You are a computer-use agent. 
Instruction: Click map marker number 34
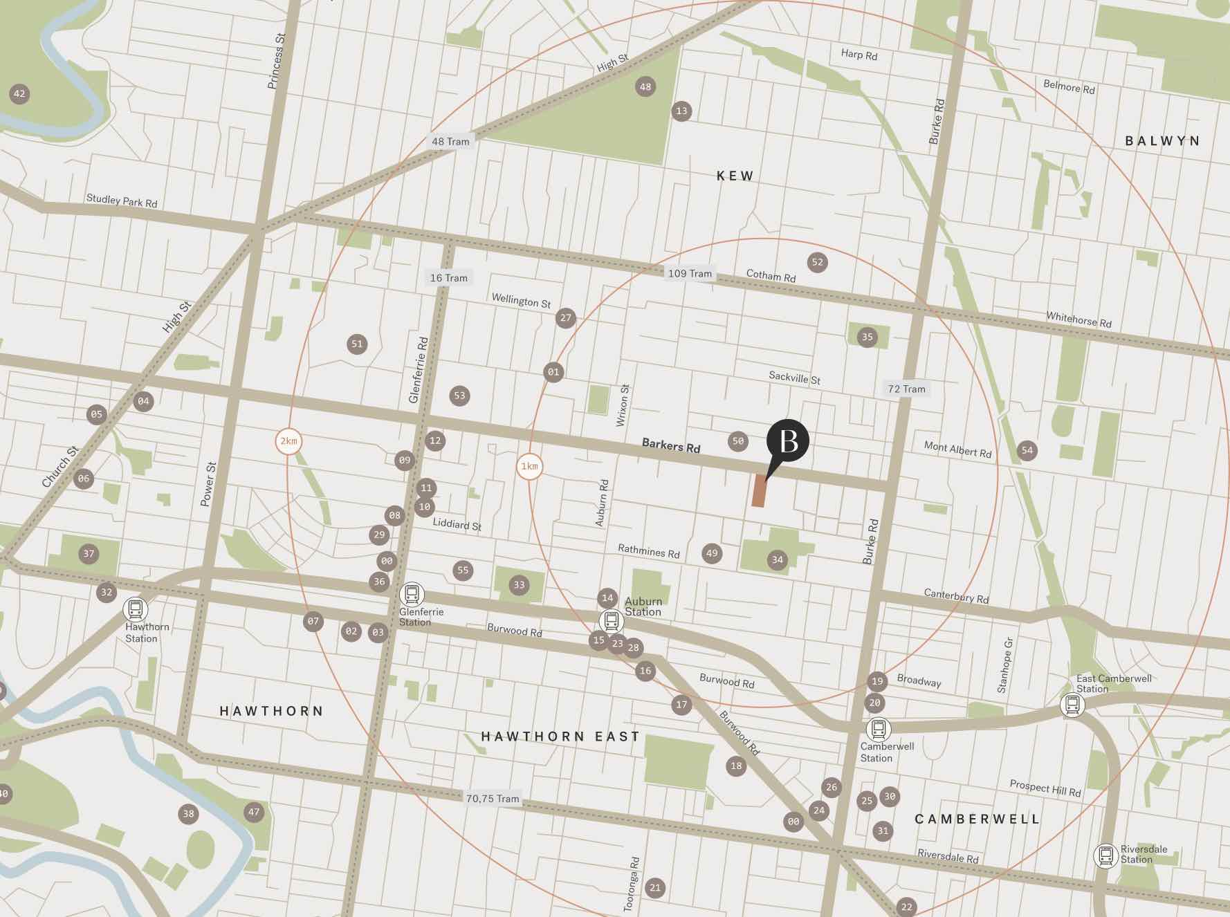point(778,560)
